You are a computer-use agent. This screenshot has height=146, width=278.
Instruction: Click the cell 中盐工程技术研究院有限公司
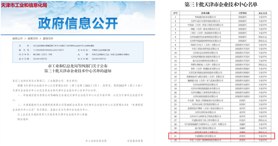point(205,49)
